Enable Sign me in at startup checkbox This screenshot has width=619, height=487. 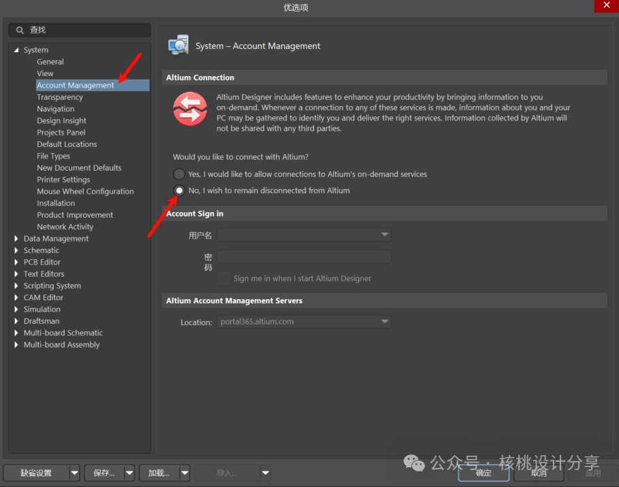click(223, 278)
